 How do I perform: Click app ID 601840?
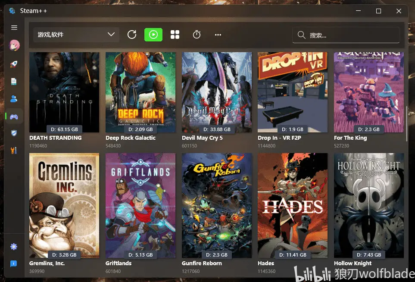pos(113,271)
